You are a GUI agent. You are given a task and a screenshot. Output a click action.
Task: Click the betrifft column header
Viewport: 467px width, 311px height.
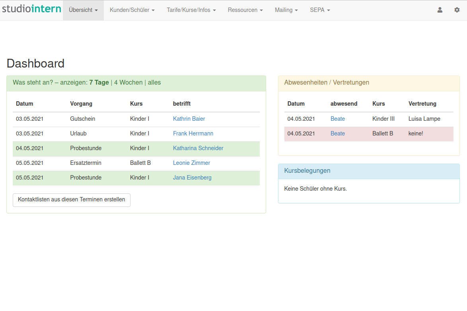click(x=182, y=104)
